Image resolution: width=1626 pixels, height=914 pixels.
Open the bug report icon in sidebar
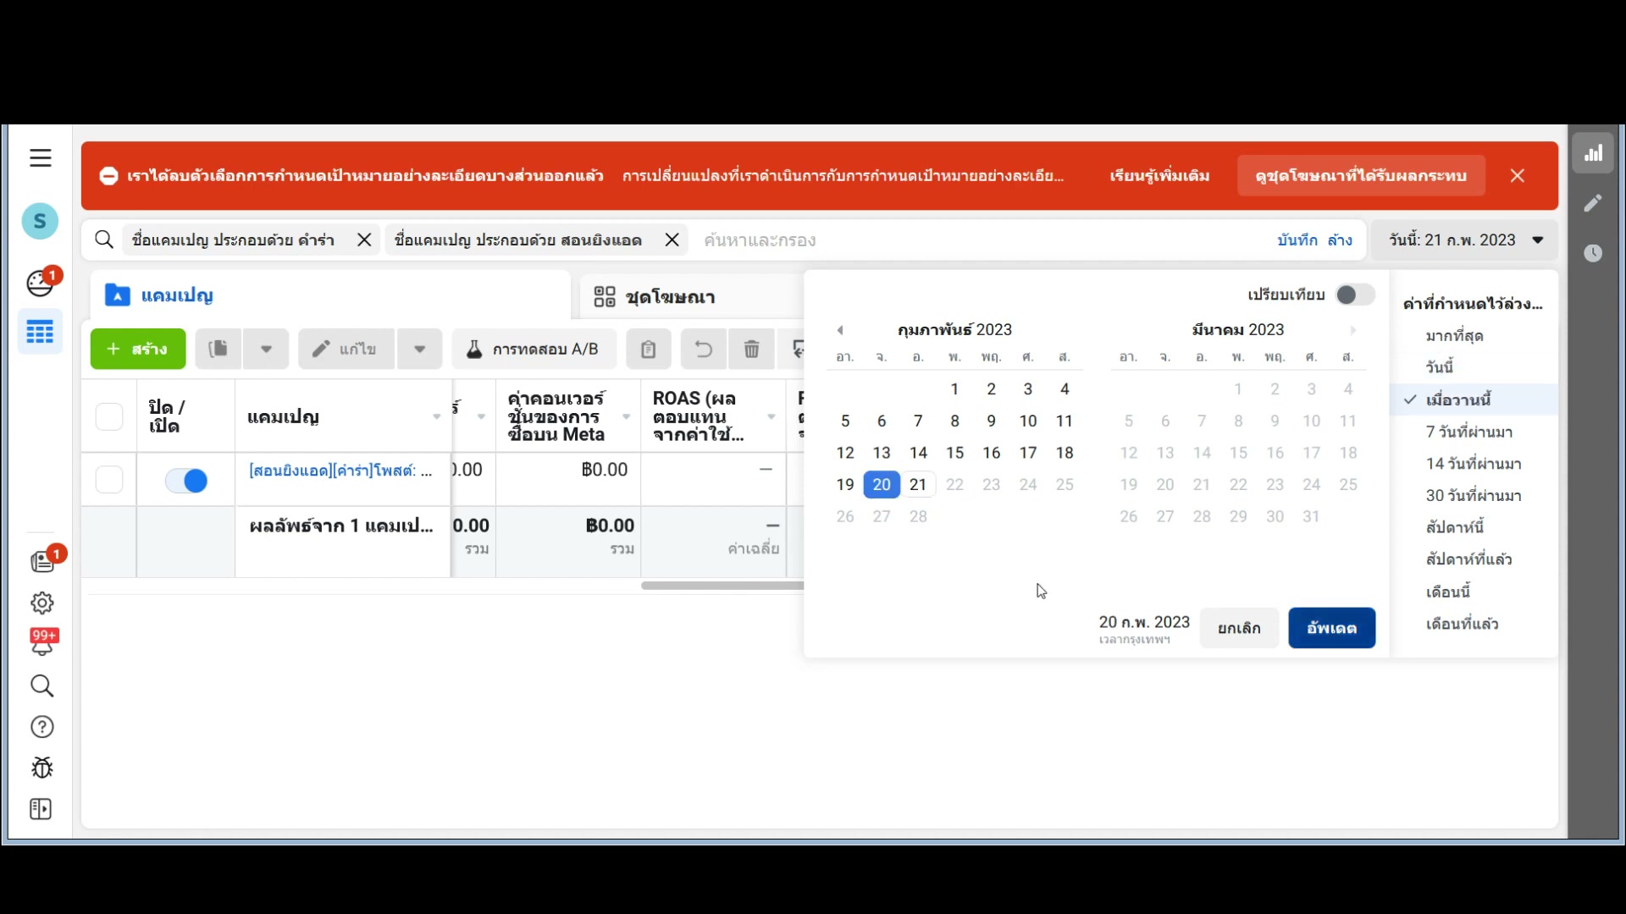point(41,768)
